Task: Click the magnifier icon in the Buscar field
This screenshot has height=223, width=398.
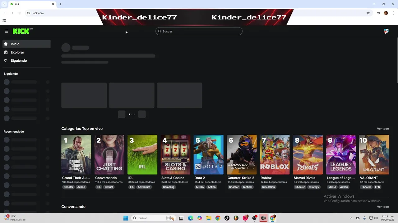Action: click(160, 31)
